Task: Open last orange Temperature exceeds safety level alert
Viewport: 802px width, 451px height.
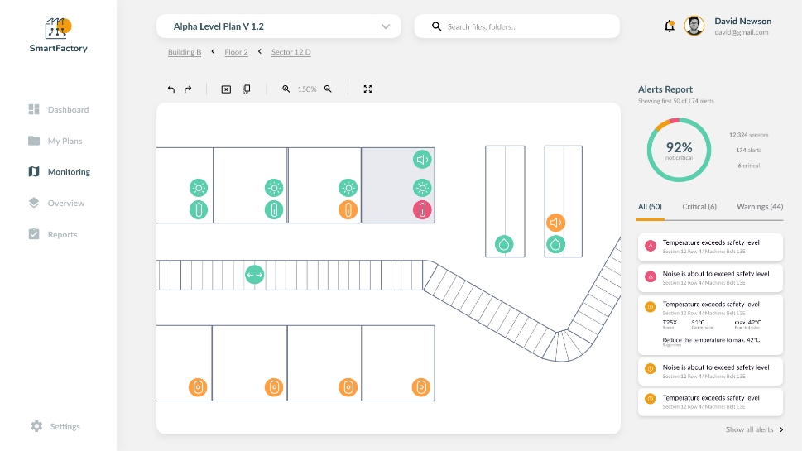Action: 710,402
